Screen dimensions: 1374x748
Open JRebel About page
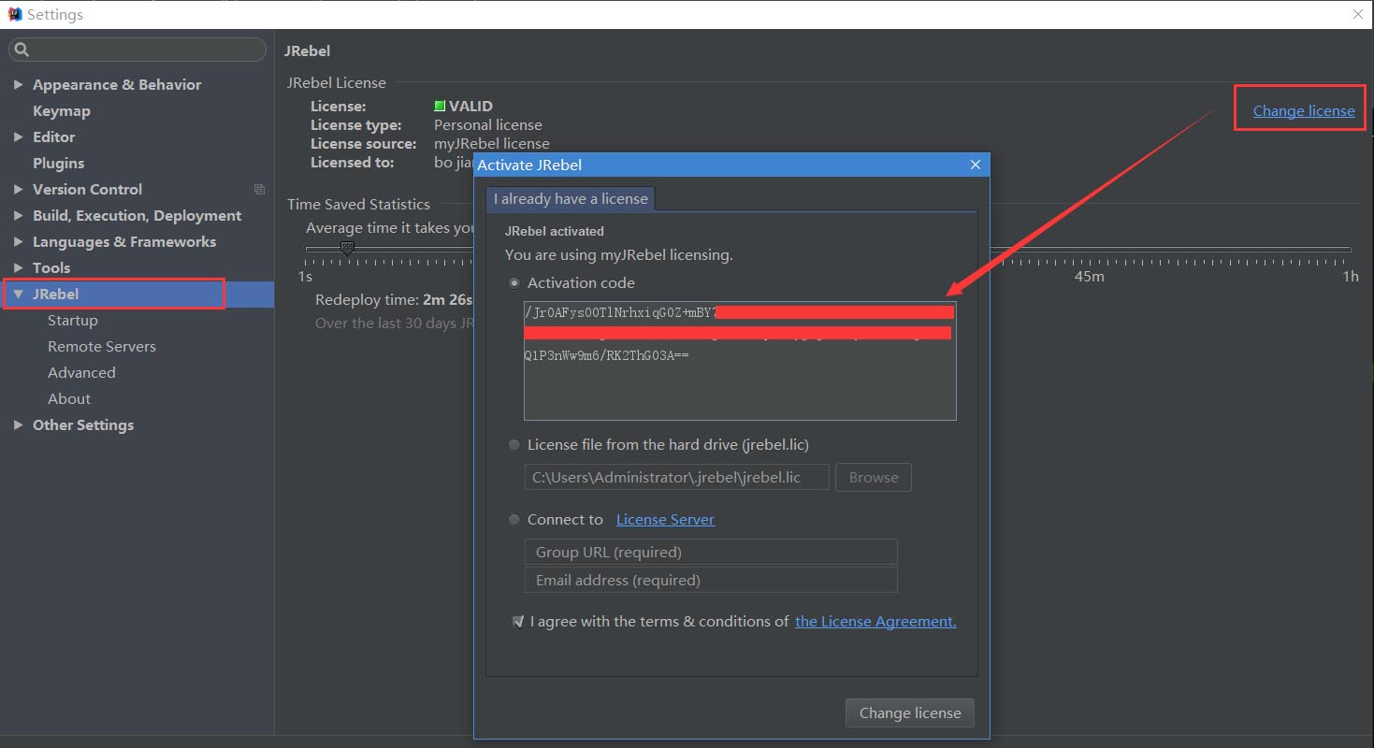tap(69, 398)
